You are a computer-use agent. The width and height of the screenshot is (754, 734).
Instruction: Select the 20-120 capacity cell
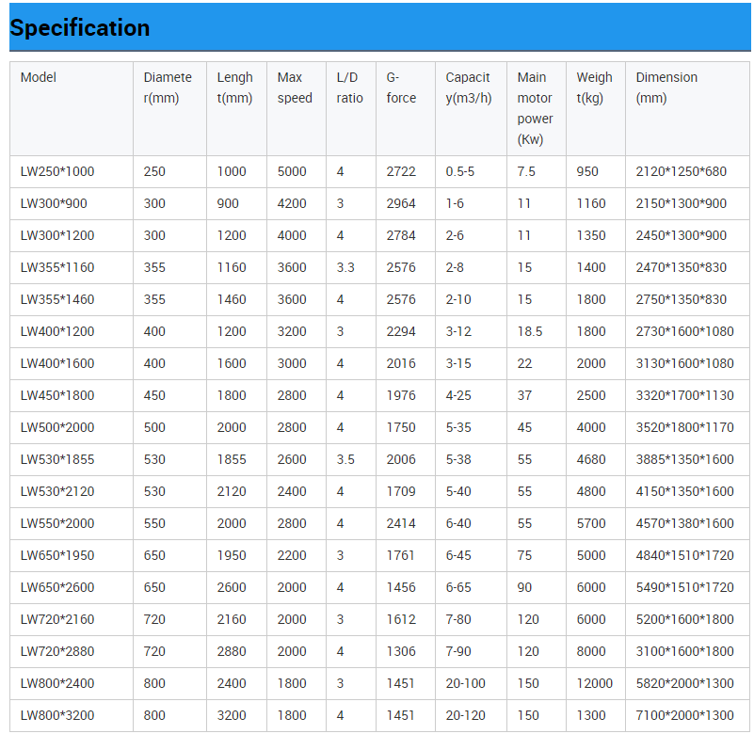coord(459,715)
